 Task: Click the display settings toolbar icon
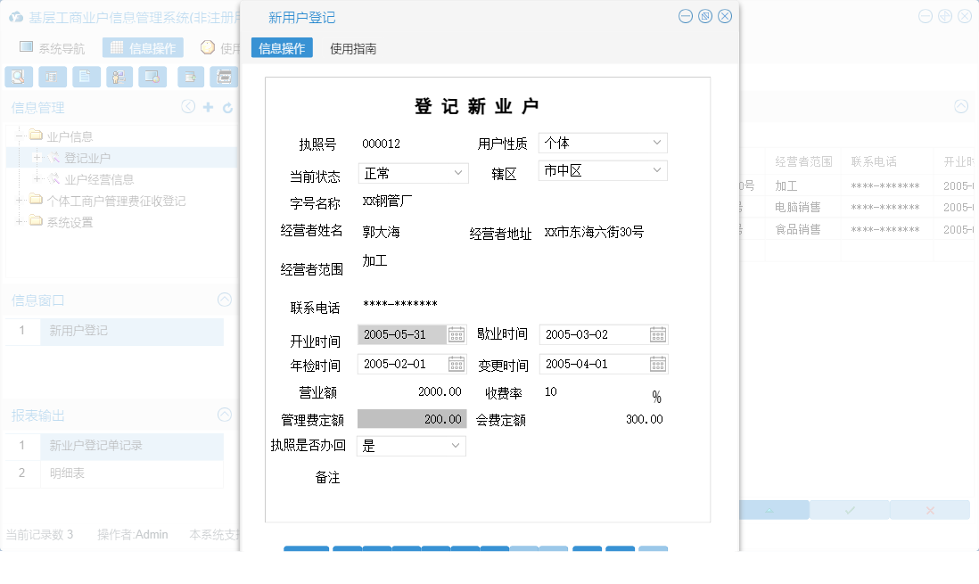coord(152,77)
